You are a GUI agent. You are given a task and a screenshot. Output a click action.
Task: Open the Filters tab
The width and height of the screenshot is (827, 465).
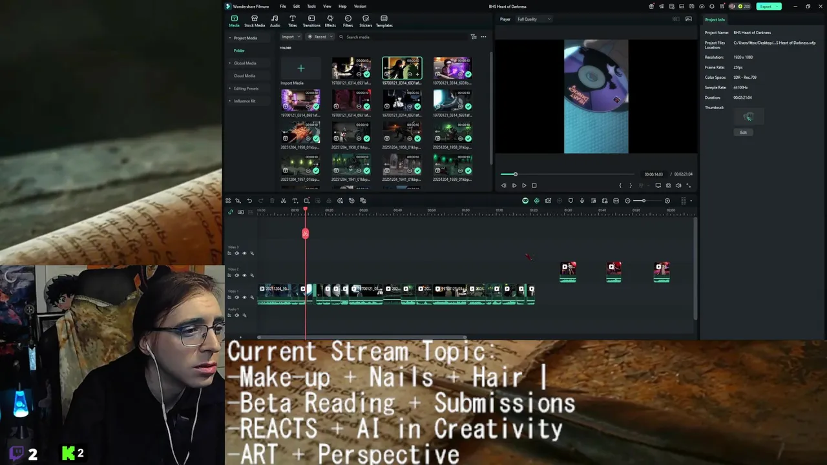click(348, 21)
